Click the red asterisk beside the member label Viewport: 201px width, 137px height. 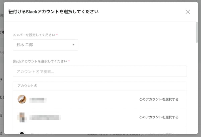pyautogui.click(x=57, y=35)
